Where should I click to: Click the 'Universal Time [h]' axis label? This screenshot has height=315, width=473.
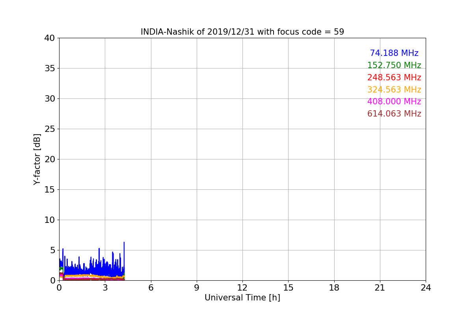242,298
